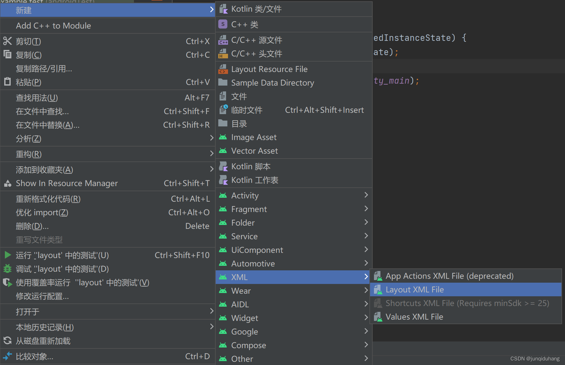Viewport: 565px width, 365px height.
Task: Open the Compose submenu entry
Action: point(294,345)
